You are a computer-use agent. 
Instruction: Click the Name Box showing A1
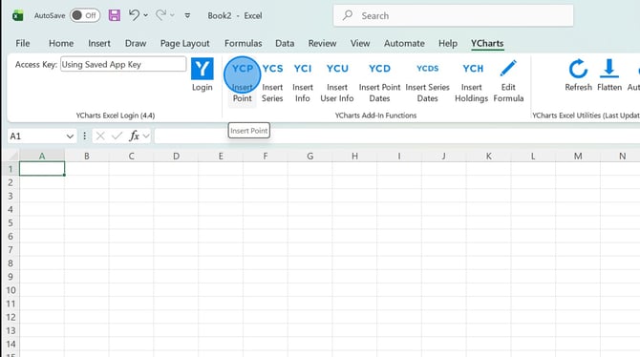(36, 136)
